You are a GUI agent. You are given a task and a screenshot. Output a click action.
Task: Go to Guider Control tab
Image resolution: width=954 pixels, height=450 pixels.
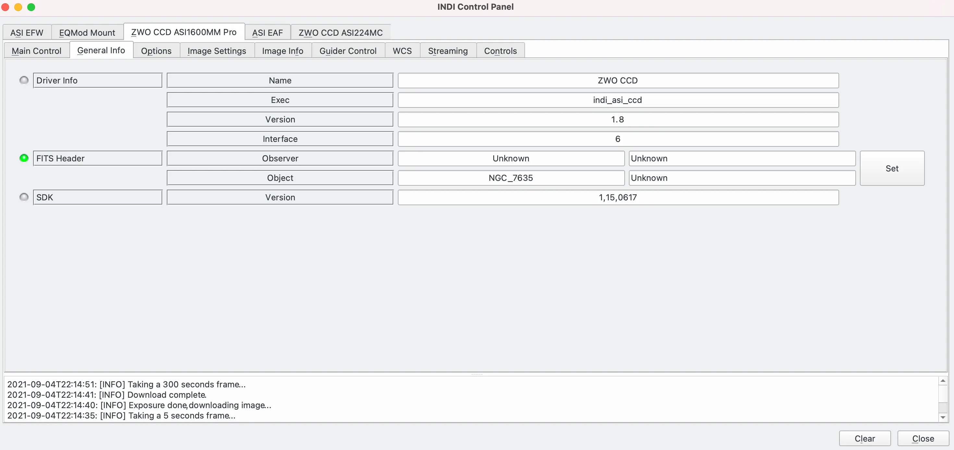[x=348, y=51]
